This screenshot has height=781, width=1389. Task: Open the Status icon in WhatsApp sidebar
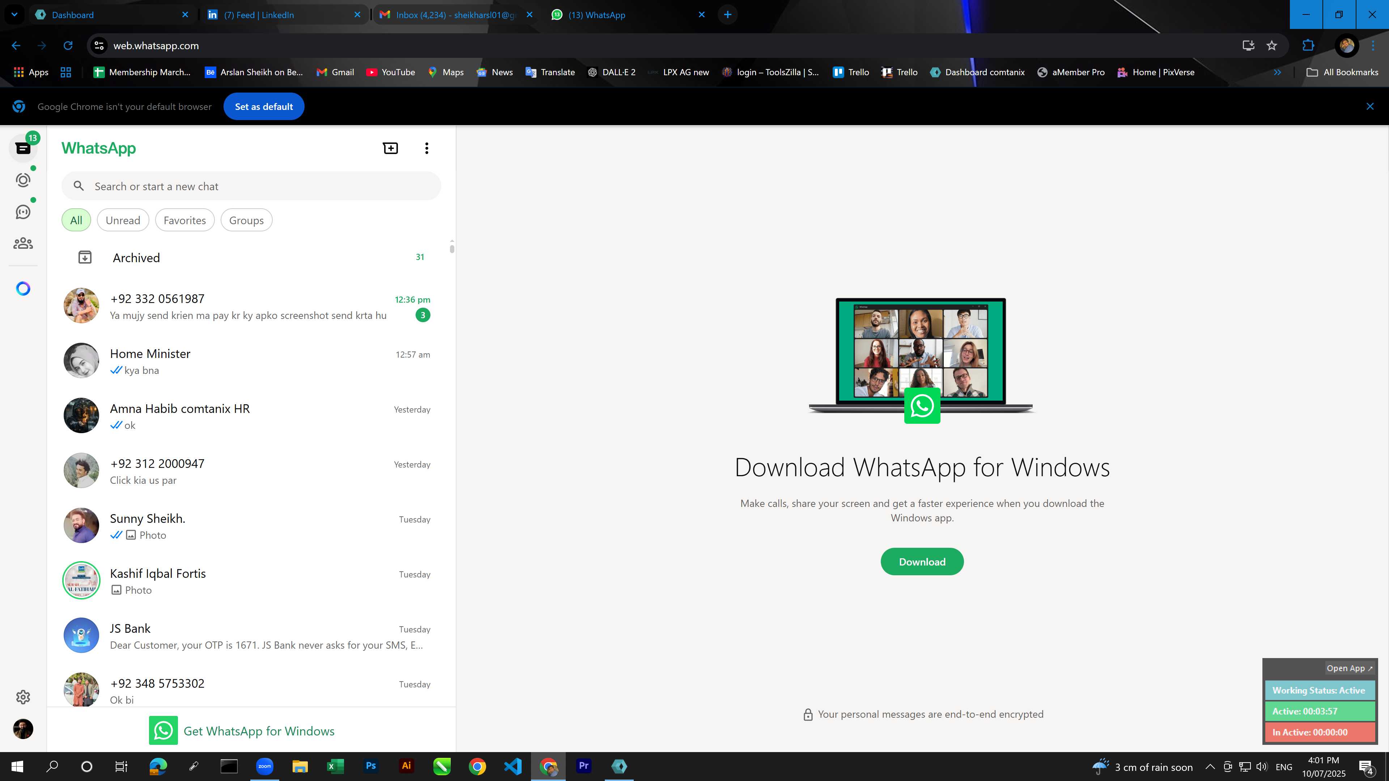[23, 180]
